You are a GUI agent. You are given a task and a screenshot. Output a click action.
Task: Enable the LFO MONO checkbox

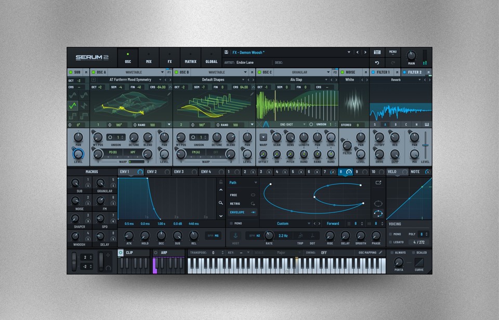click(x=231, y=223)
